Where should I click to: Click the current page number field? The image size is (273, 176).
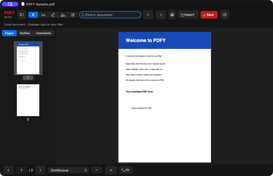(21, 170)
